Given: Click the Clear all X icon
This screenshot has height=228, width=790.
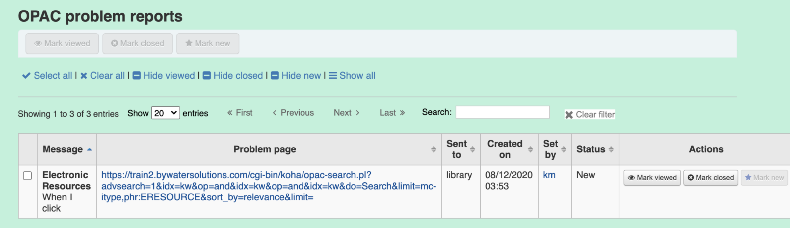Looking at the screenshot, I should 84,76.
